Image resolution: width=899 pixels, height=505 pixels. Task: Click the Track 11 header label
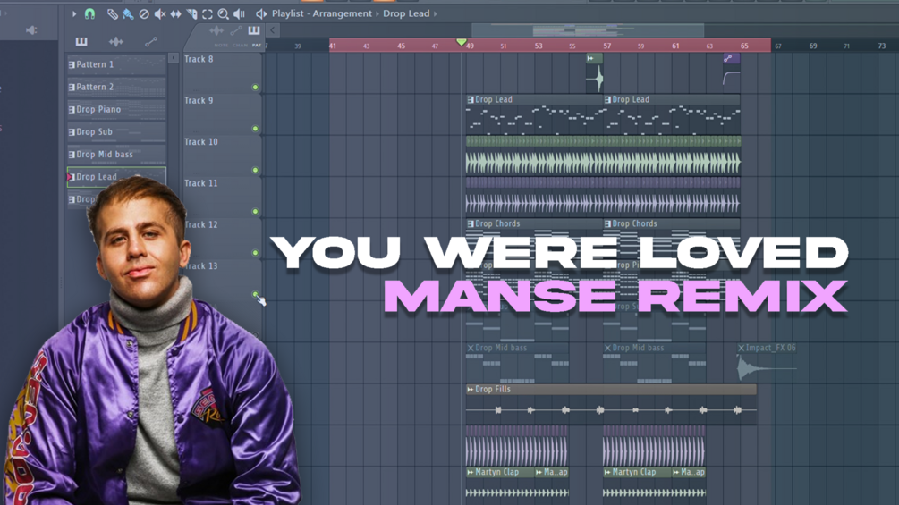point(200,183)
